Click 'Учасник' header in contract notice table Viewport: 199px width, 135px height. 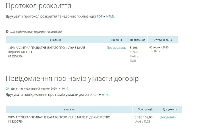[69, 109]
